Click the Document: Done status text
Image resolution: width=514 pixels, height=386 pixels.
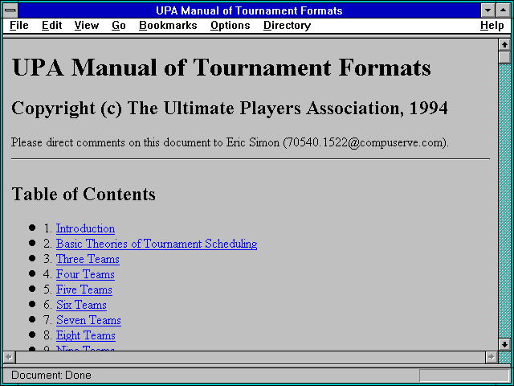pyautogui.click(x=51, y=375)
